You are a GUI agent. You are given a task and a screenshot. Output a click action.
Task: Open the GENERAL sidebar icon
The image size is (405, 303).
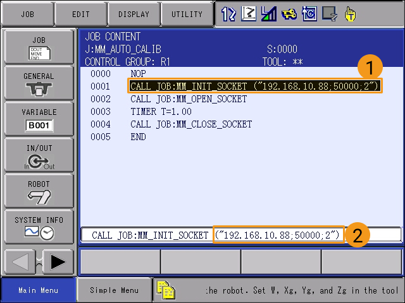(x=39, y=83)
